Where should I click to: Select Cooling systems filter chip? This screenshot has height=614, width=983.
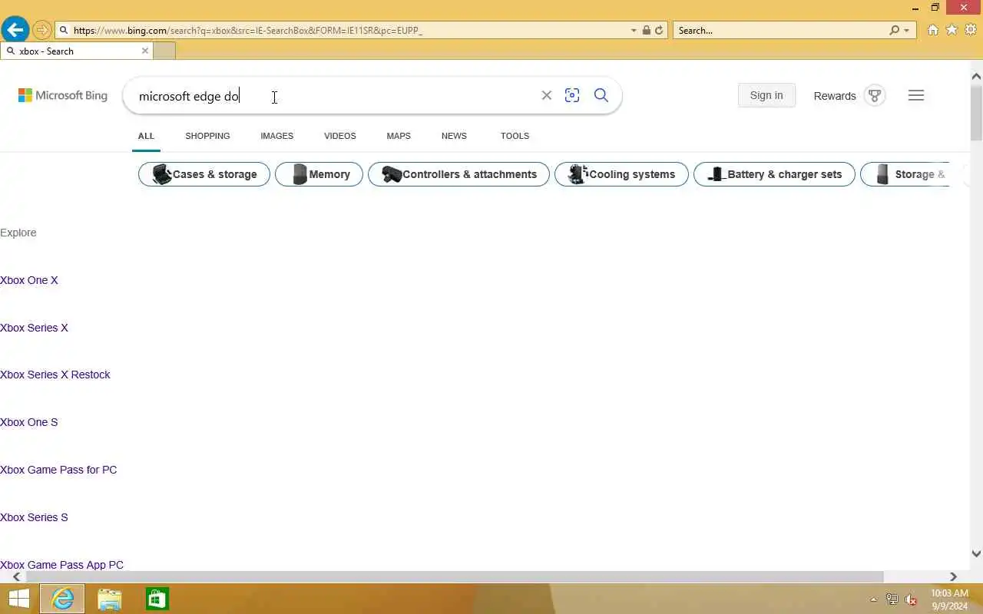click(621, 174)
